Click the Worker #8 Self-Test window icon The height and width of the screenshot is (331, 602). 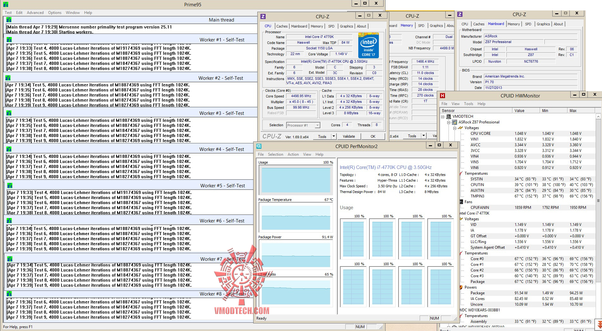click(9, 294)
